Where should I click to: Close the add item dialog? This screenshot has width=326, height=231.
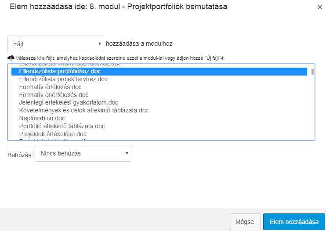[320, 7]
